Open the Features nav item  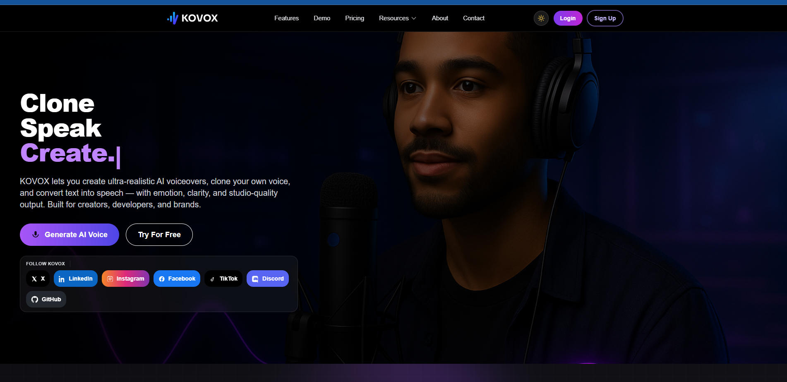286,18
